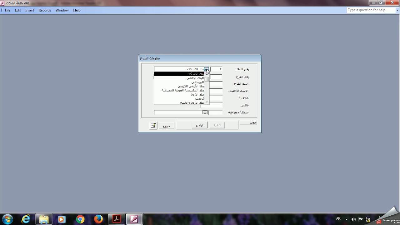The width and height of the screenshot is (400, 225).
Task: Click the bank list scrollbar thumb
Action: pos(207,79)
